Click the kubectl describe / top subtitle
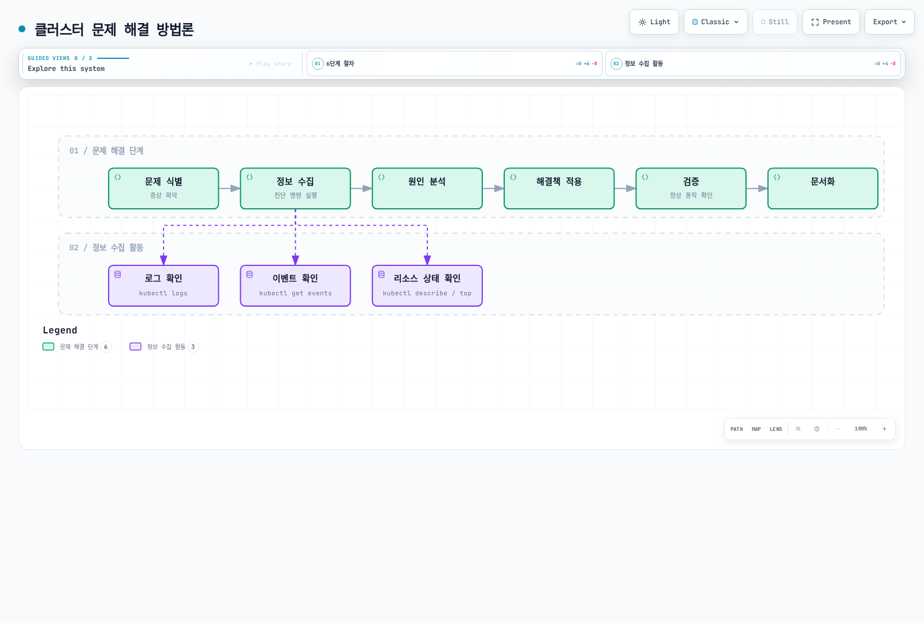This screenshot has height=623, width=924. click(x=427, y=293)
